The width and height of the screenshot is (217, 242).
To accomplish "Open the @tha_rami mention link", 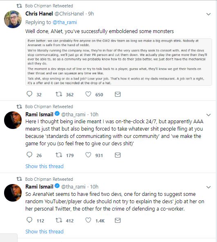I will 65,22.
